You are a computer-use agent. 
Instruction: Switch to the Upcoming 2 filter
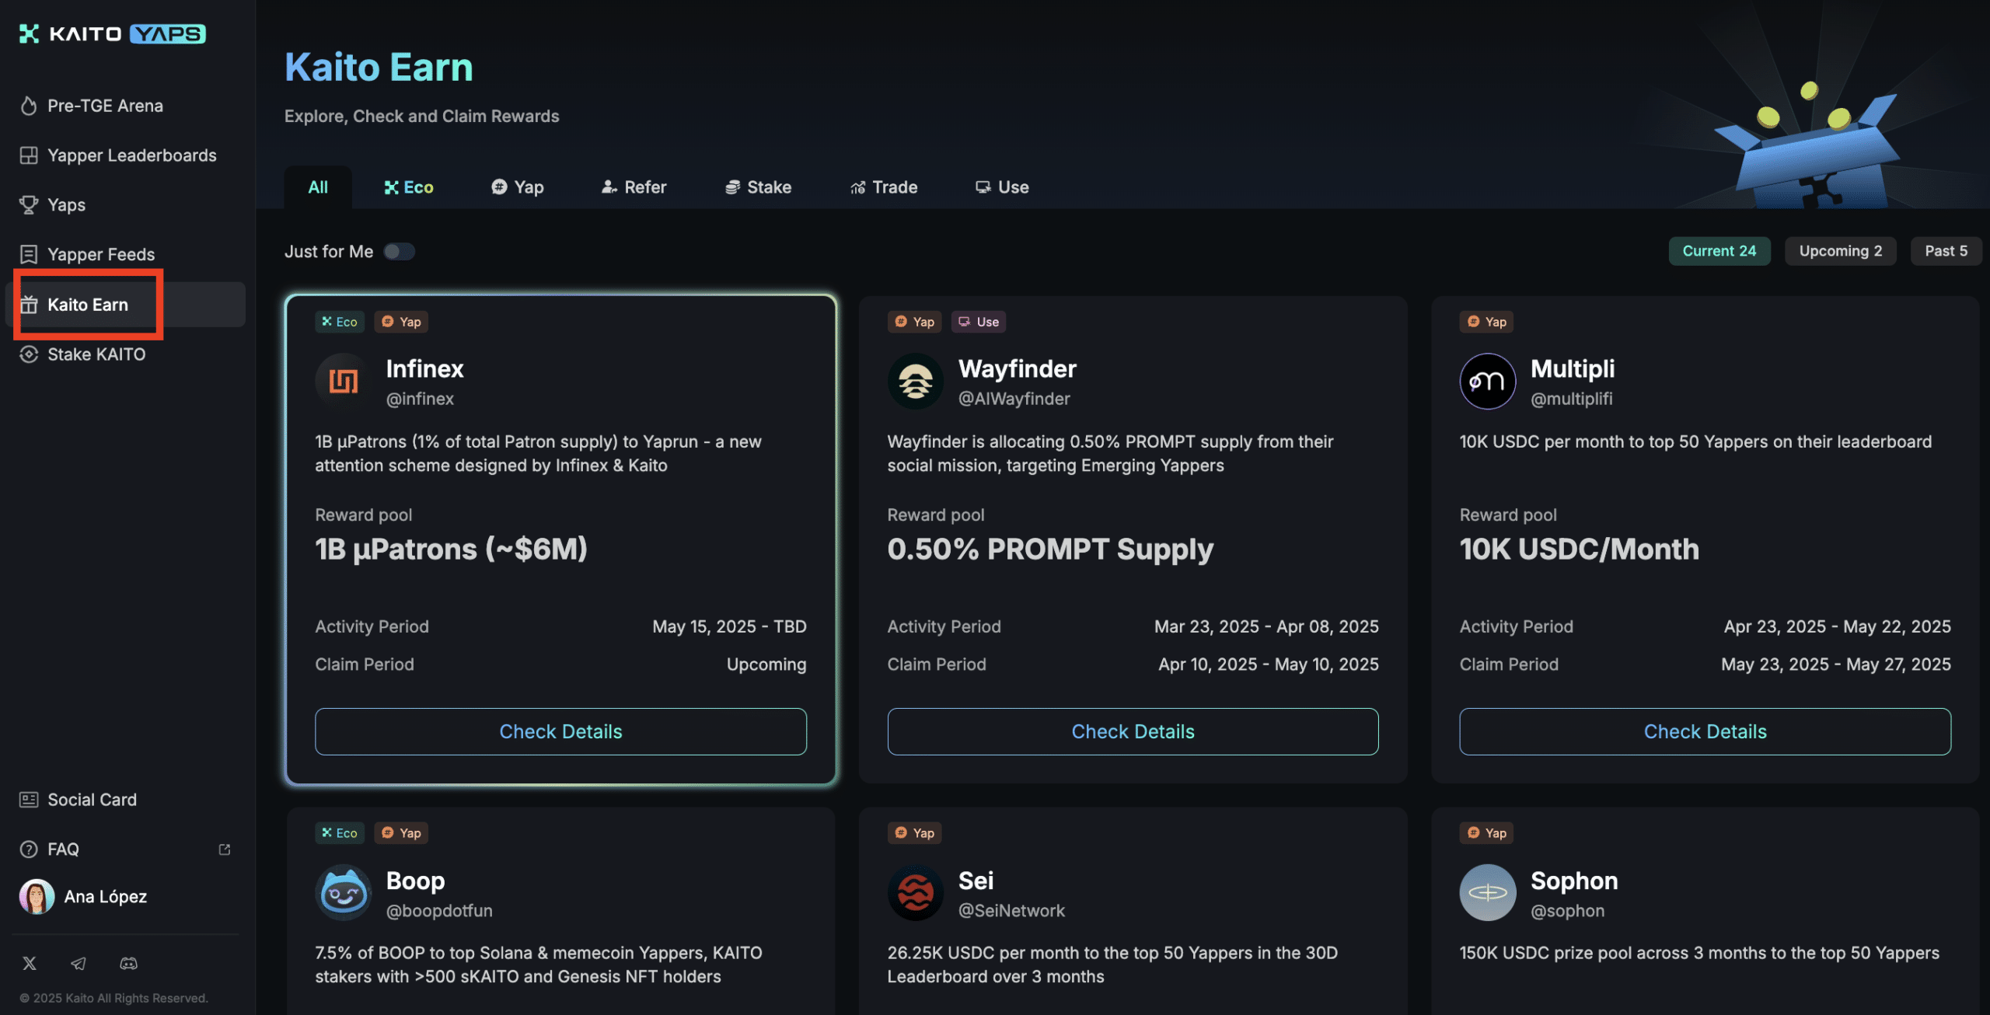pyautogui.click(x=1840, y=250)
